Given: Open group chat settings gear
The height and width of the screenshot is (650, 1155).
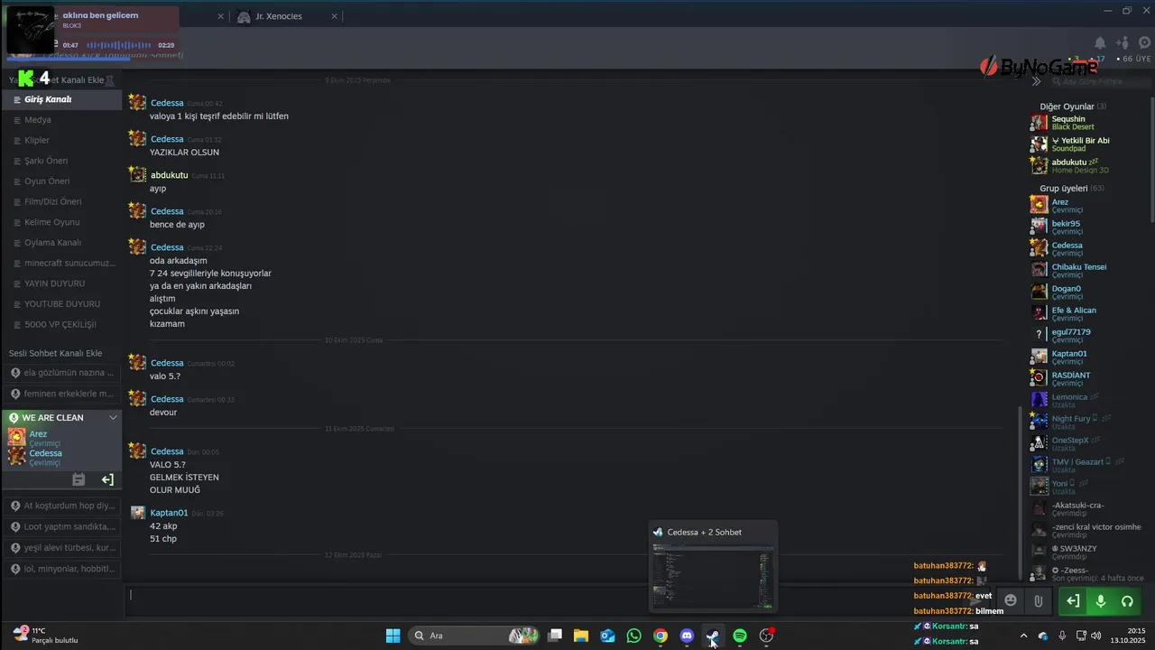Looking at the screenshot, I should coord(1144,42).
